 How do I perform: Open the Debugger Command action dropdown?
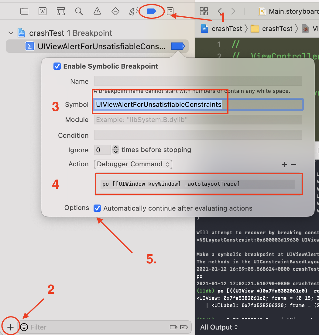point(133,164)
